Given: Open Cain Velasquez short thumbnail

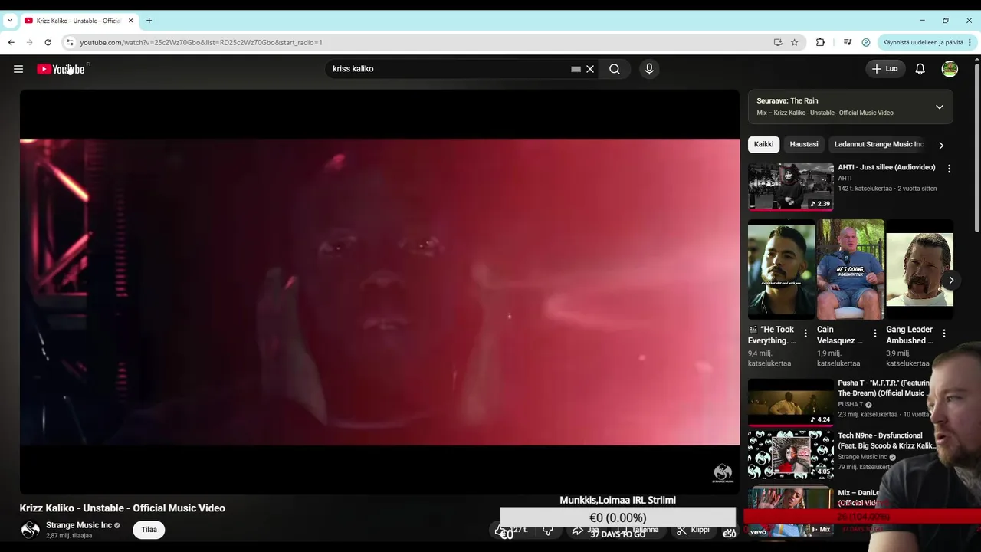Looking at the screenshot, I should click(x=850, y=269).
